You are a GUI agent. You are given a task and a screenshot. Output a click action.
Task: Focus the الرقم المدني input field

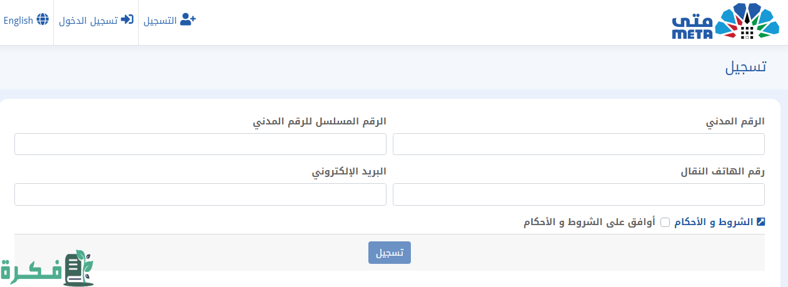tap(578, 144)
